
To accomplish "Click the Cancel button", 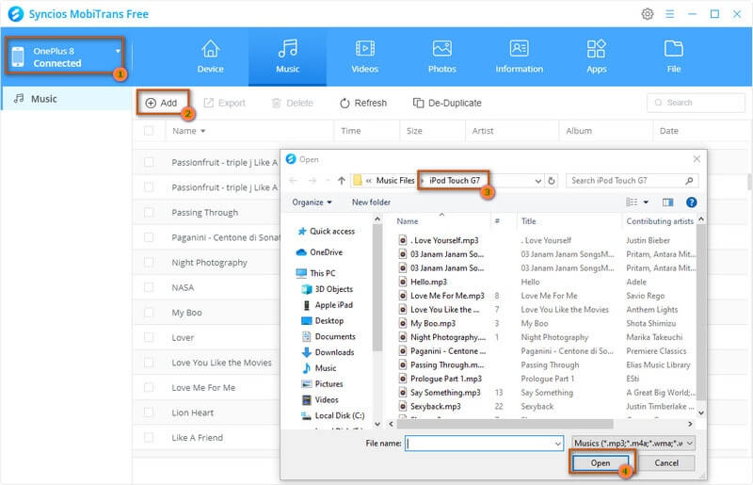I will coord(666,463).
